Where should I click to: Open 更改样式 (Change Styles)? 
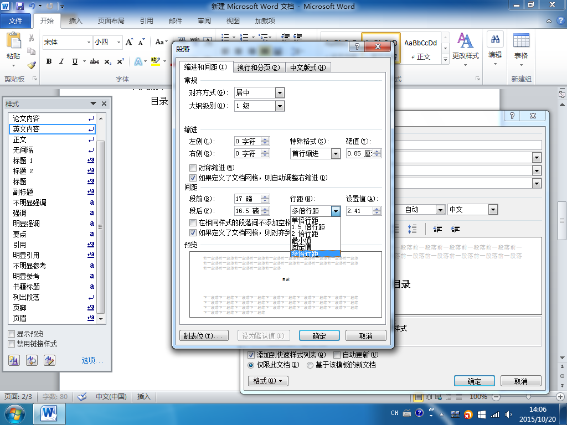pyautogui.click(x=465, y=49)
